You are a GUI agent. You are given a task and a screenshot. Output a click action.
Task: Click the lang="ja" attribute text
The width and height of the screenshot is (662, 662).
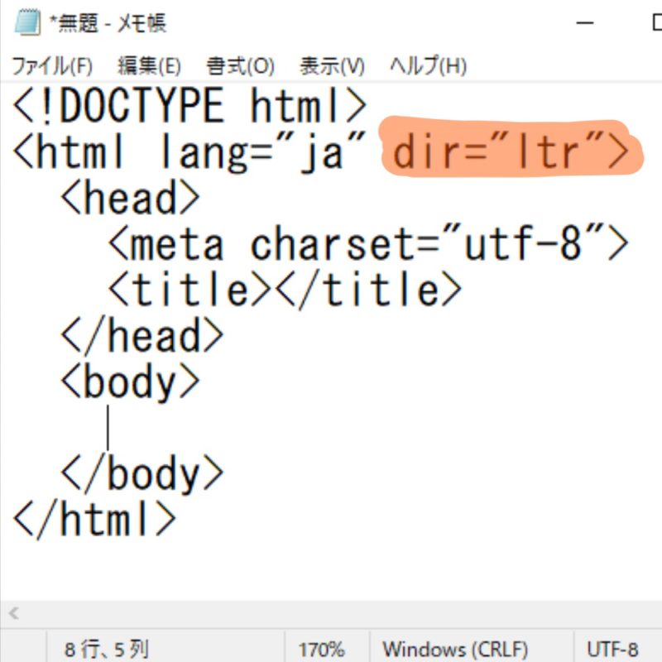pos(262,152)
